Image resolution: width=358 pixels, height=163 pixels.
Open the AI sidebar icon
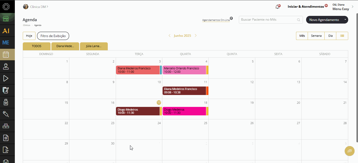[6, 31]
